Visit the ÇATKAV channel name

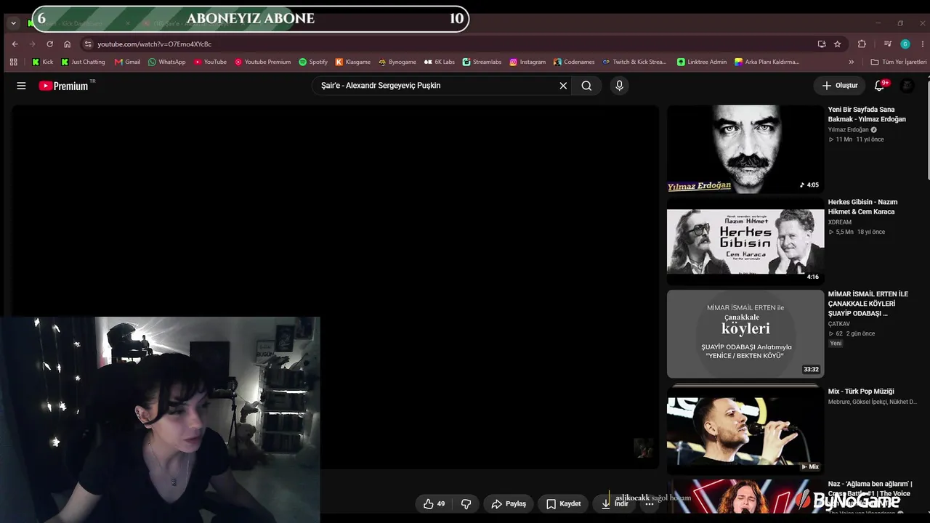838,324
